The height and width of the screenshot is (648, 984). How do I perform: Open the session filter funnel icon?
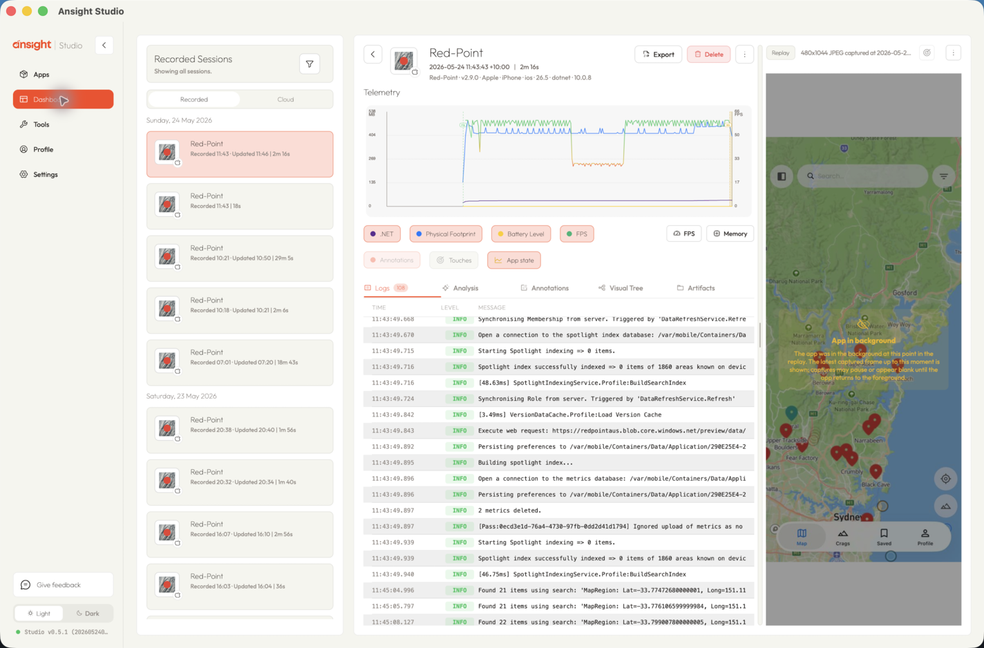click(x=310, y=64)
